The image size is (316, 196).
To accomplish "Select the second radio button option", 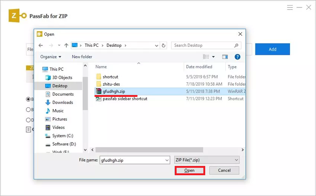I will coord(28,110).
